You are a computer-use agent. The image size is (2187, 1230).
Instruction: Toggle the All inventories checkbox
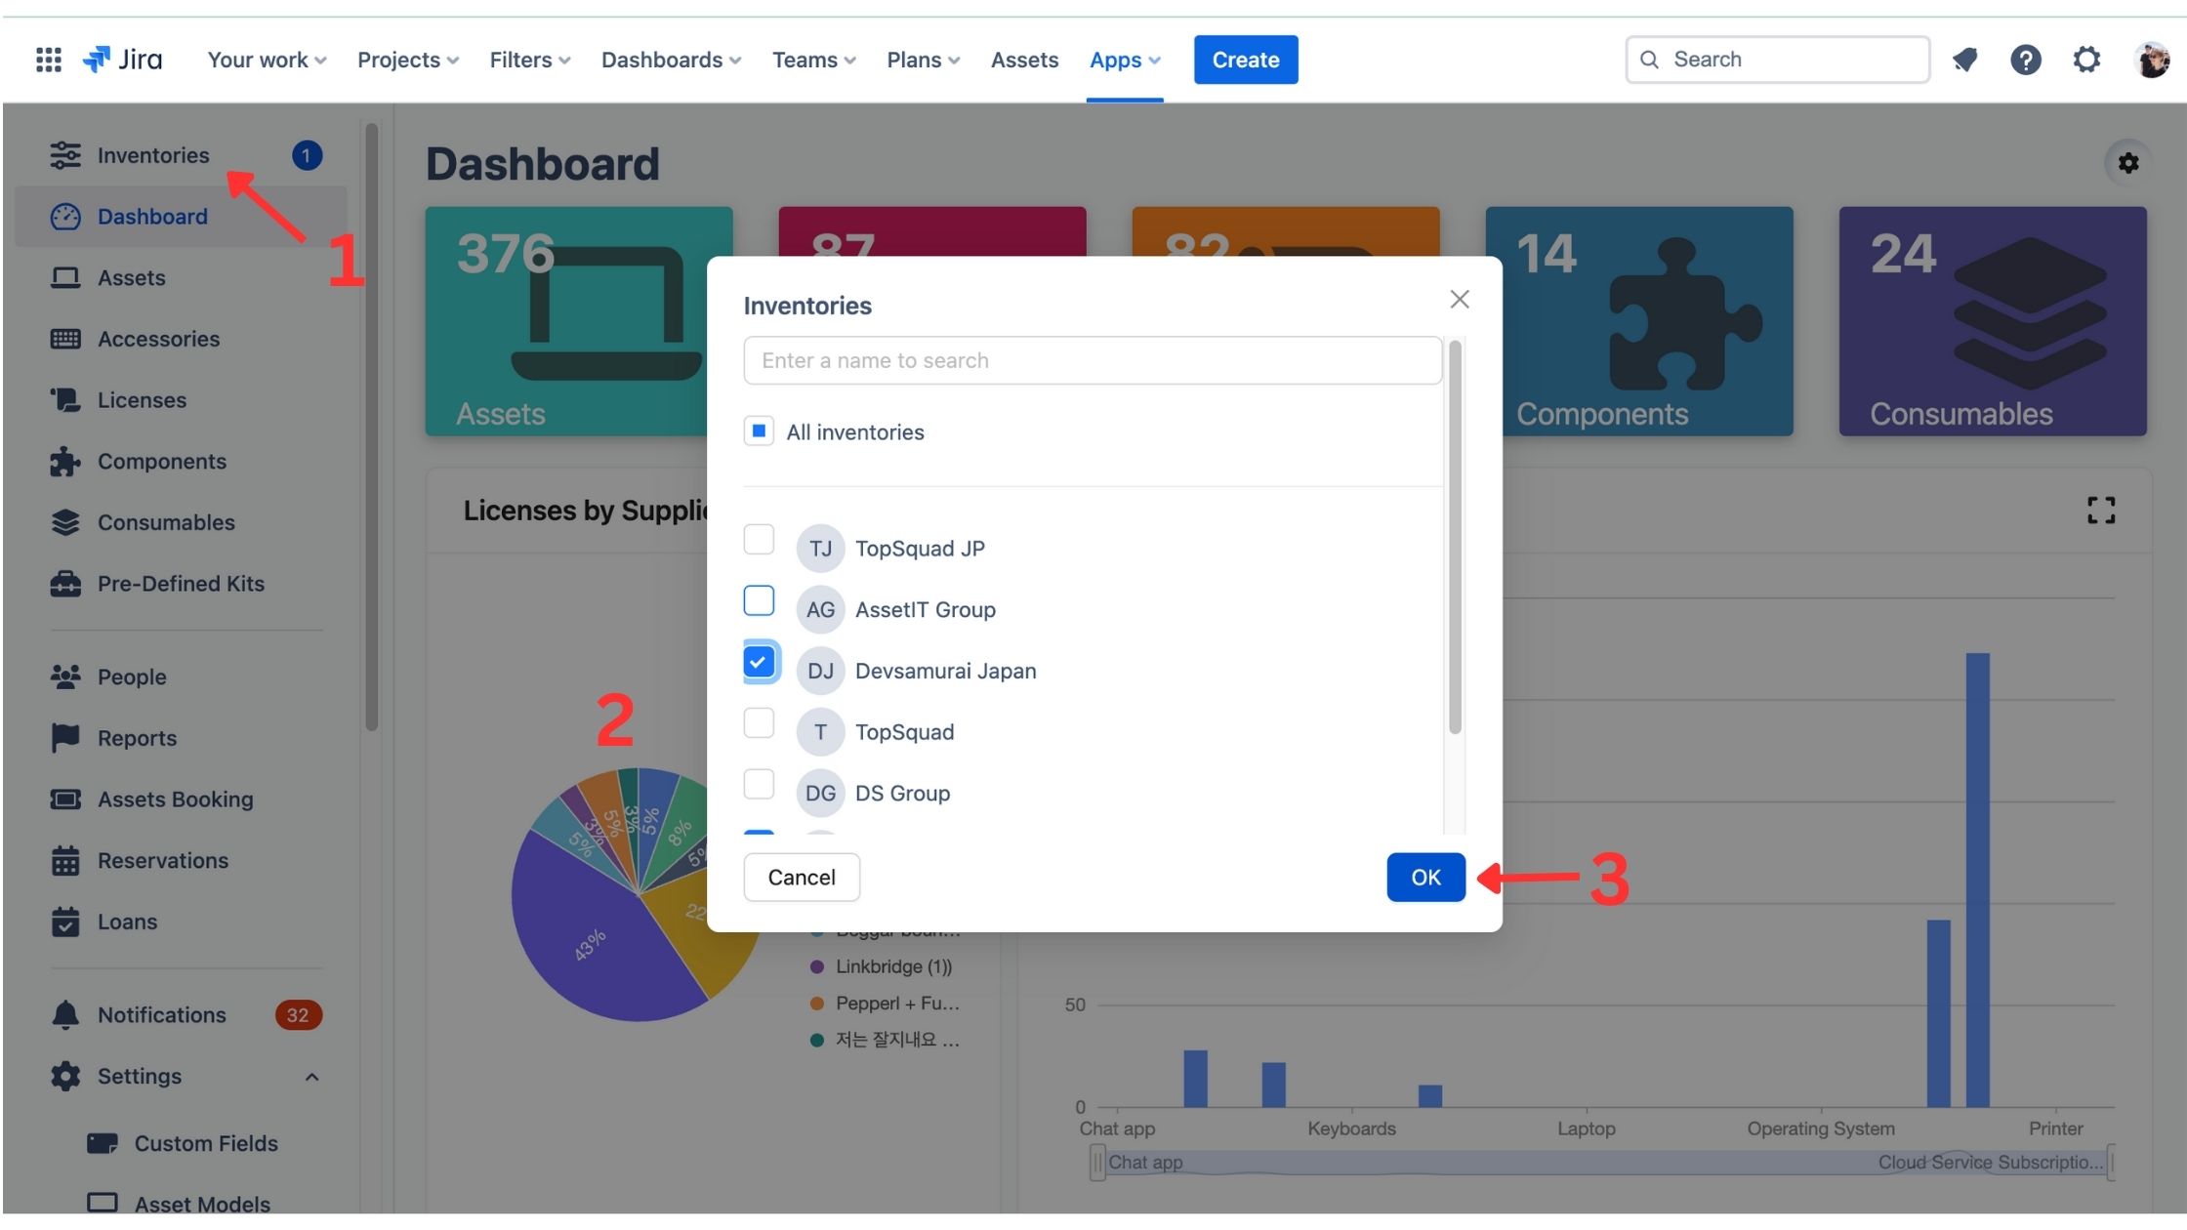[x=759, y=430]
